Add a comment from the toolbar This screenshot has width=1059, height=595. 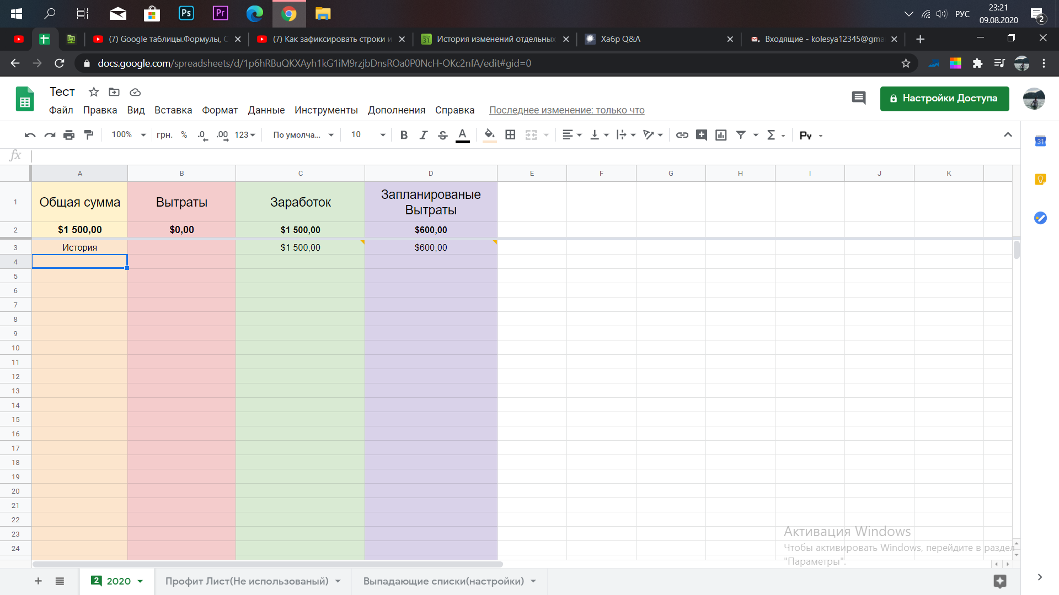(x=702, y=135)
